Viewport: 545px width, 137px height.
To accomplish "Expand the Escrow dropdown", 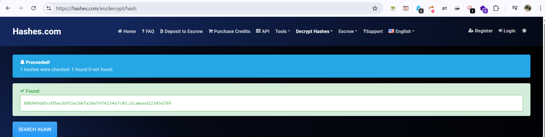I will point(348,31).
